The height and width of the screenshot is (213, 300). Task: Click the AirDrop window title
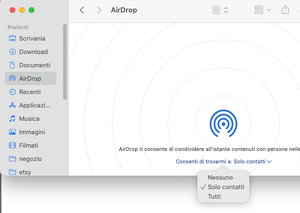(x=124, y=10)
